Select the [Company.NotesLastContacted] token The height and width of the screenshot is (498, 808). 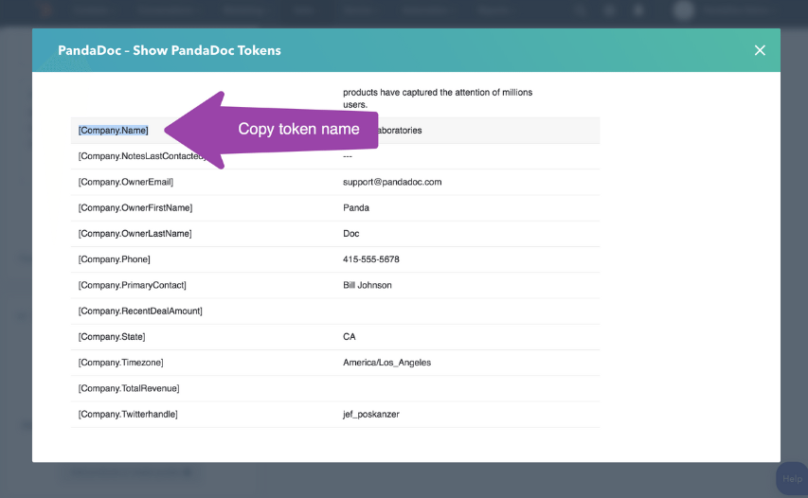142,156
